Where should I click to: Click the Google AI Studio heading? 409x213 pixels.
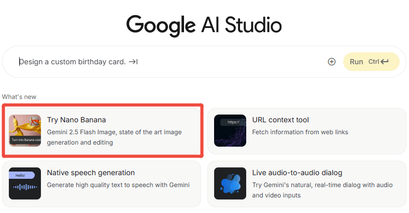pos(204,24)
